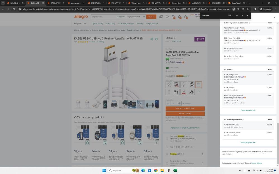
Task: Select the red cable color variant thumbnail
Action: point(184,92)
